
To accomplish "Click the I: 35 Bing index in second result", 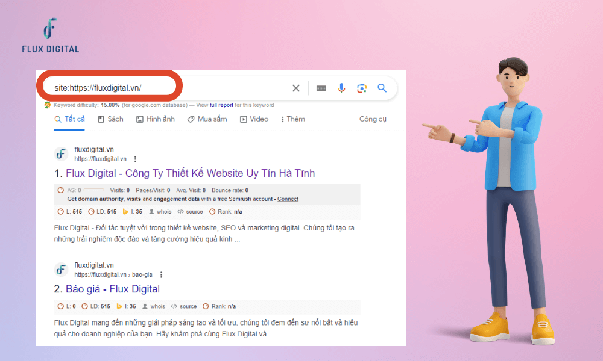I will click(x=126, y=306).
